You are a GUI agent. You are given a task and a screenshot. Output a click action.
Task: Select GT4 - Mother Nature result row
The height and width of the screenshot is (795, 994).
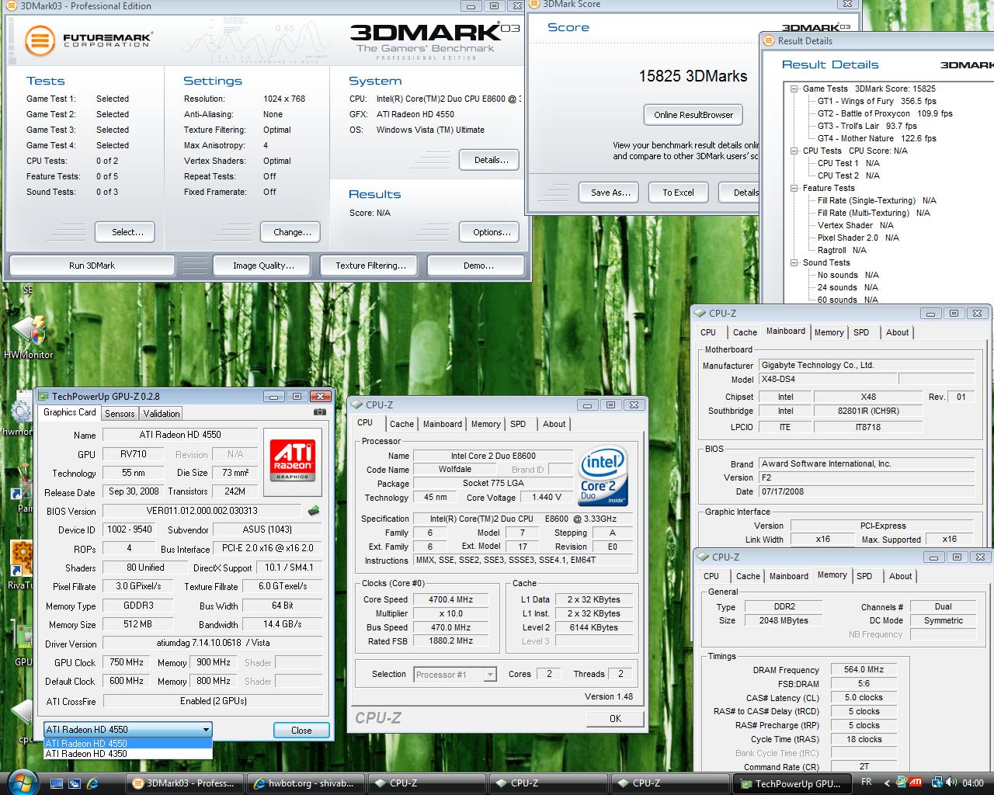[877, 138]
